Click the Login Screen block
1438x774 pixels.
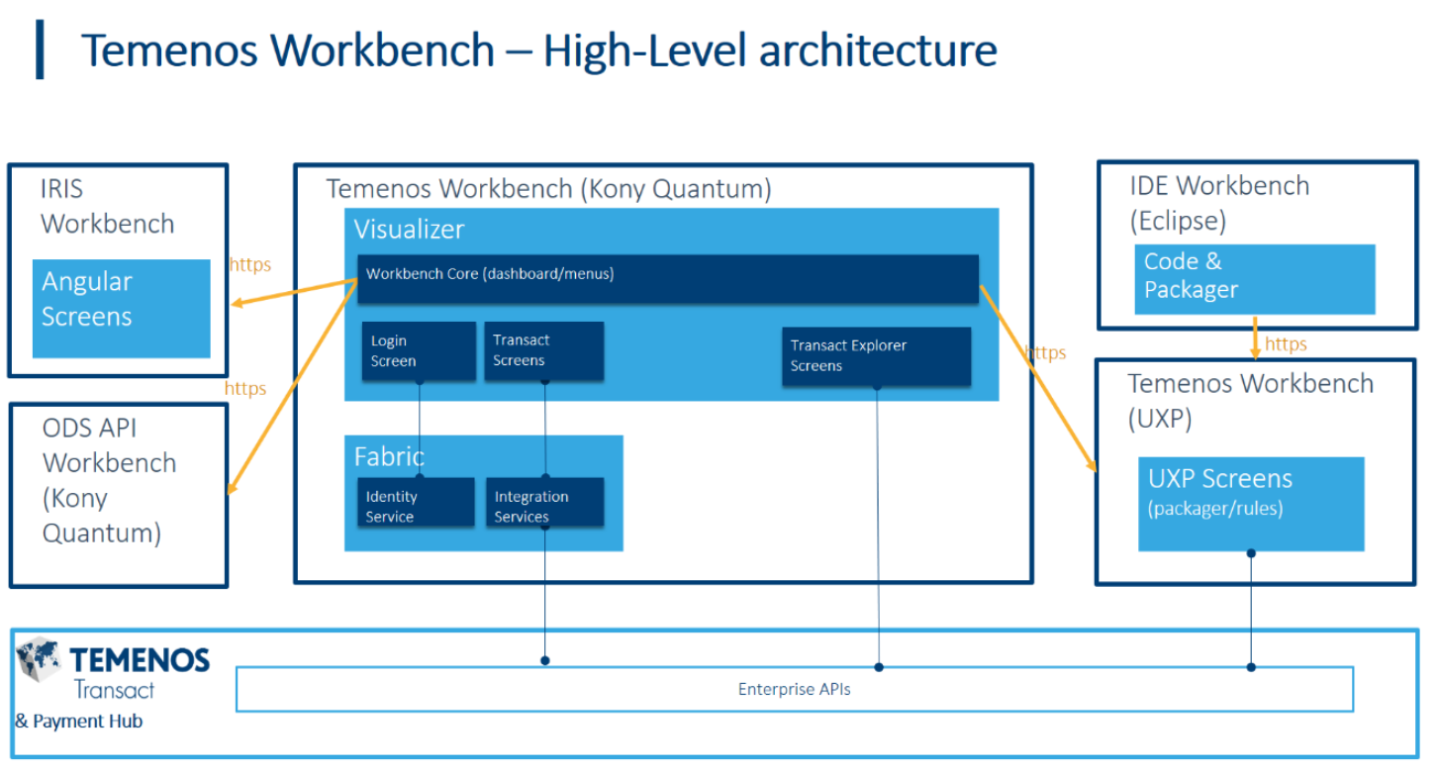pos(418,351)
